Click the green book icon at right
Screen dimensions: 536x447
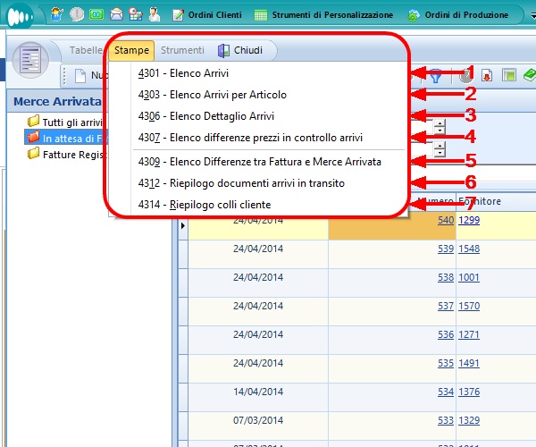pos(528,77)
